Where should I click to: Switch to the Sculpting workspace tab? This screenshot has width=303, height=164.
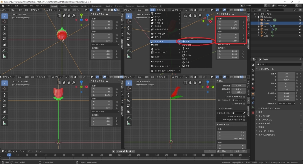[x=74, y=6]
